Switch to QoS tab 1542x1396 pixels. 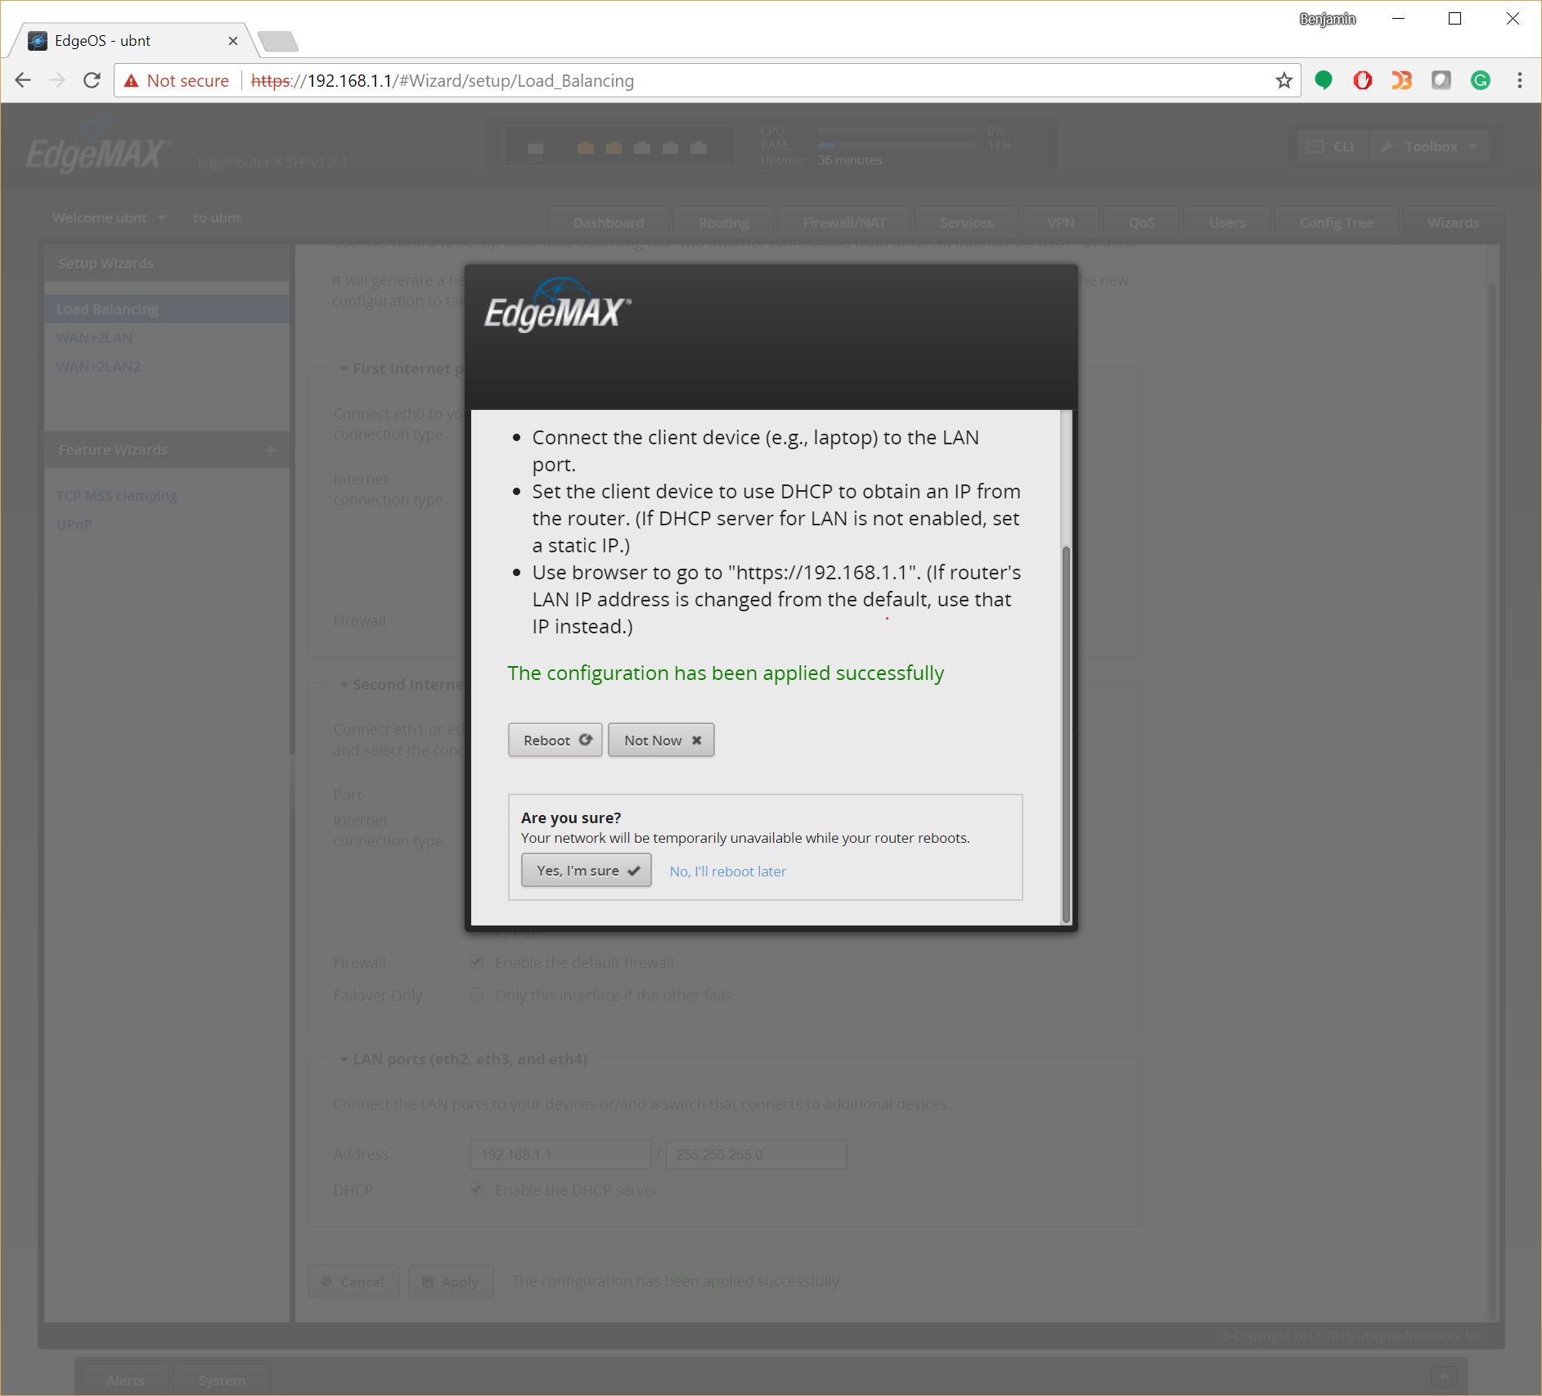1141,223
